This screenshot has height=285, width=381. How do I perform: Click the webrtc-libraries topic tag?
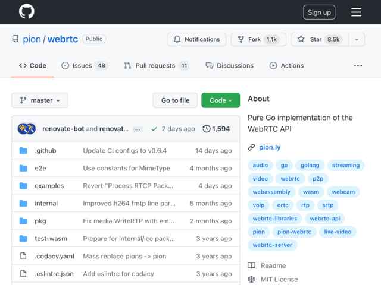pyautogui.click(x=275, y=218)
